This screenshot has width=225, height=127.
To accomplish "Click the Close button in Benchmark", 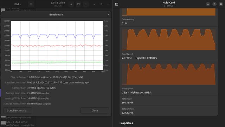I will 95,110.
